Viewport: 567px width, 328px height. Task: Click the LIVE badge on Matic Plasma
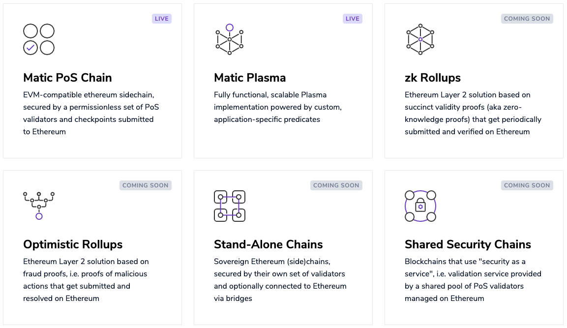(x=353, y=19)
